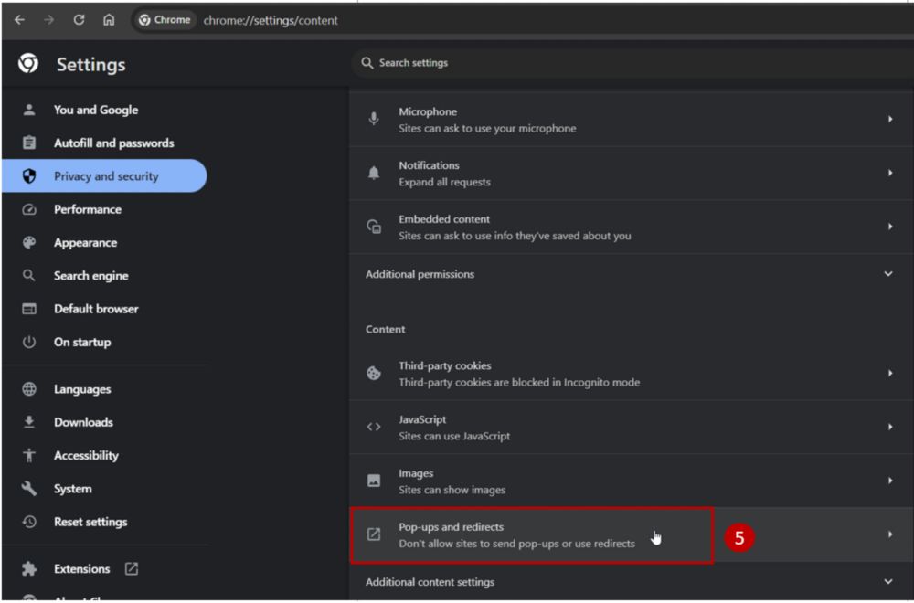Expand Additional content settings section
Viewport: 914px width, 603px height.
(x=887, y=582)
